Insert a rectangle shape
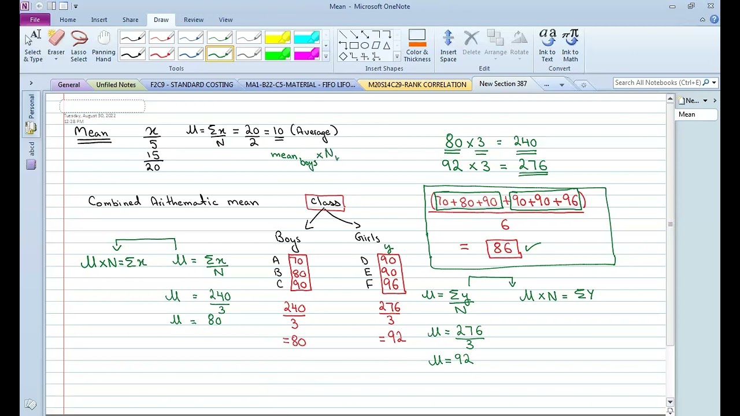740x416 pixels. click(354, 46)
